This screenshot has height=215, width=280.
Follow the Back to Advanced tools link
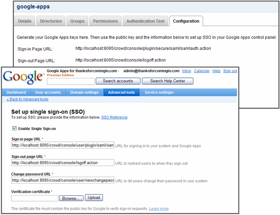tap(27, 99)
